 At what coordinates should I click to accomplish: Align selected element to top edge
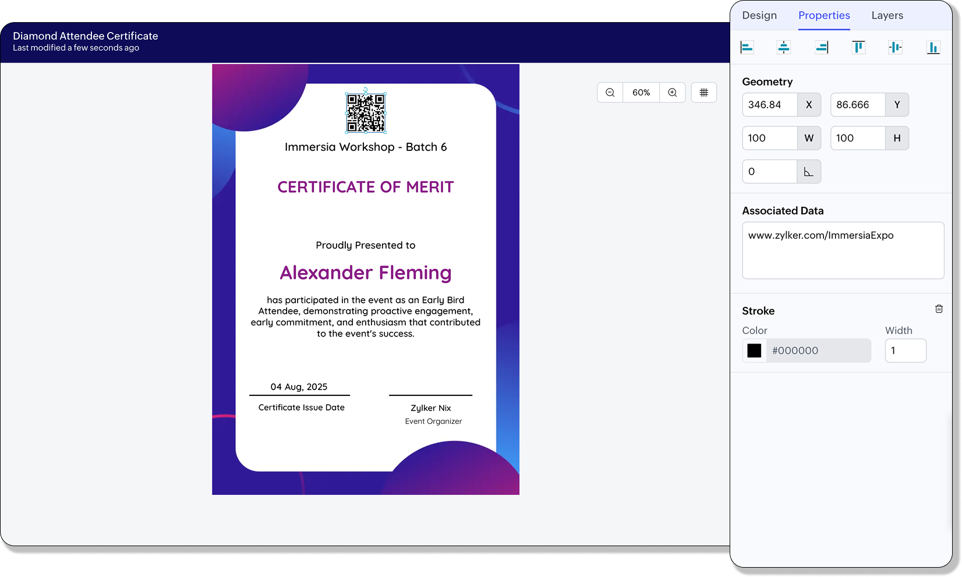(x=858, y=47)
